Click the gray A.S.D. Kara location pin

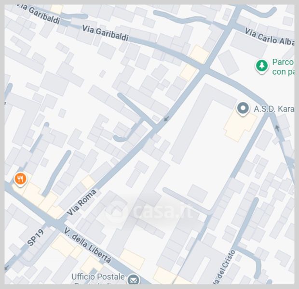(x=243, y=108)
